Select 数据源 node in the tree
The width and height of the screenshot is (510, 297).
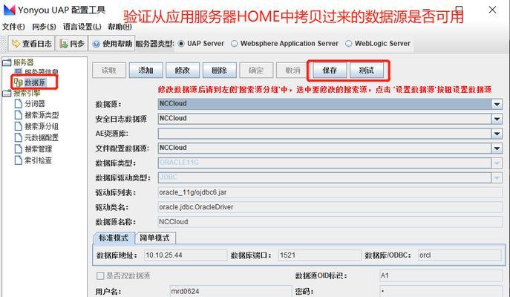[35, 82]
